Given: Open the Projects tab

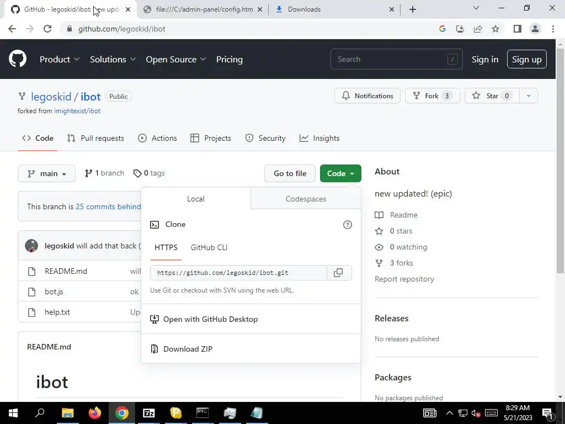Looking at the screenshot, I should click(211, 138).
